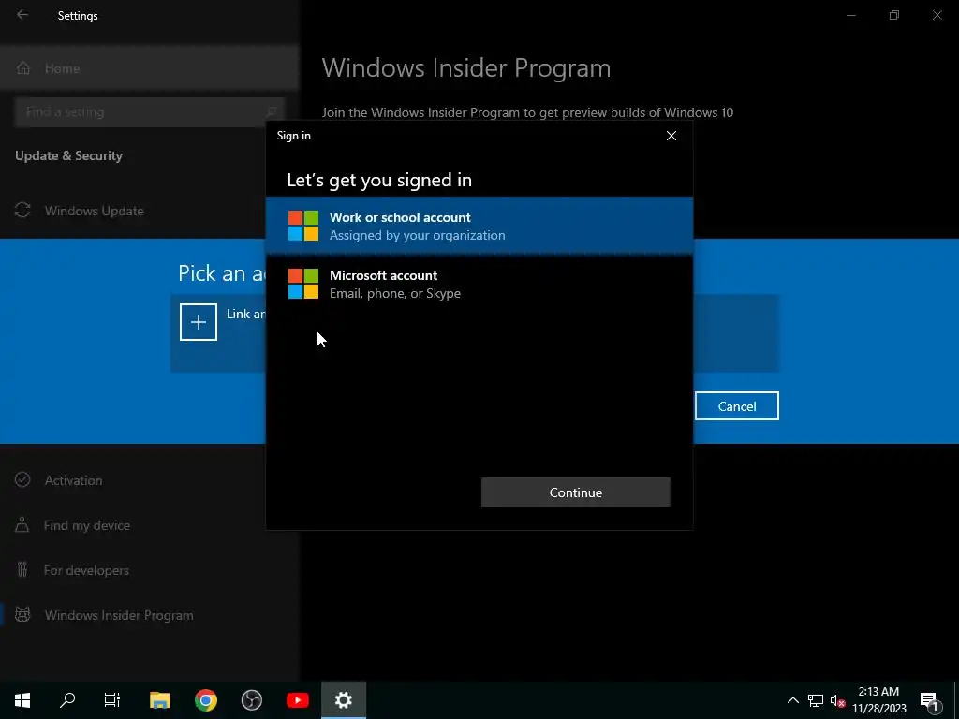
Task: Open OBS Studio from taskbar
Action: [251, 700]
